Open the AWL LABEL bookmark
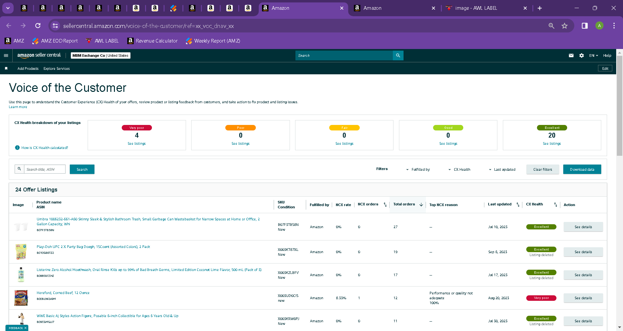Image resolution: width=623 pixels, height=331 pixels. 102,41
